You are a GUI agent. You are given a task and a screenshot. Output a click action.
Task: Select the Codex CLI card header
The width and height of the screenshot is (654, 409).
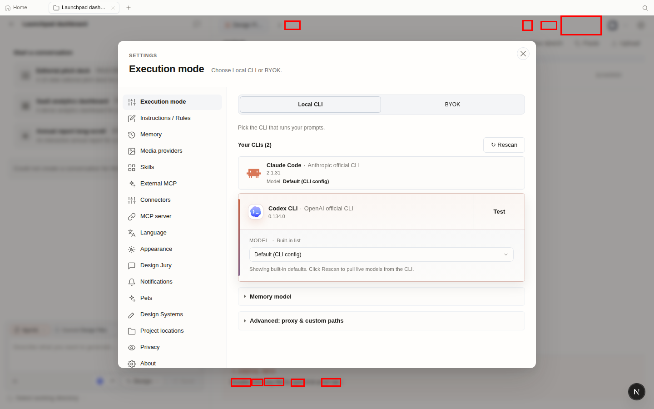(x=357, y=212)
